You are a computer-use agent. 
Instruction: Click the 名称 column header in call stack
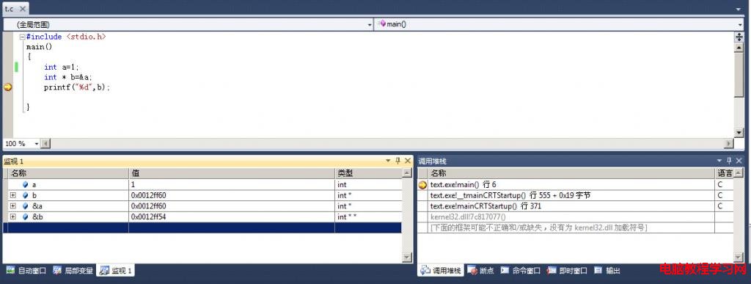(x=571, y=173)
